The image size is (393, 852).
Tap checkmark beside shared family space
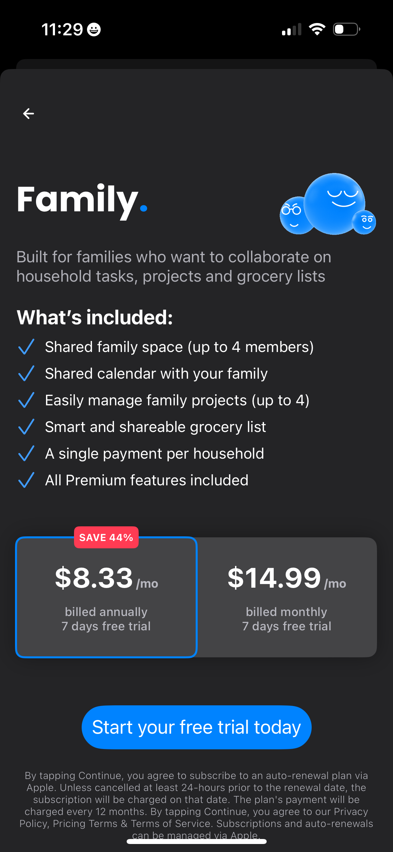point(26,347)
